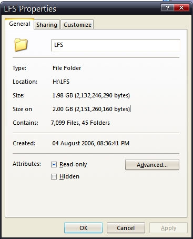
Task: Toggle the Read-only attribute checkbox
Action: click(54, 165)
